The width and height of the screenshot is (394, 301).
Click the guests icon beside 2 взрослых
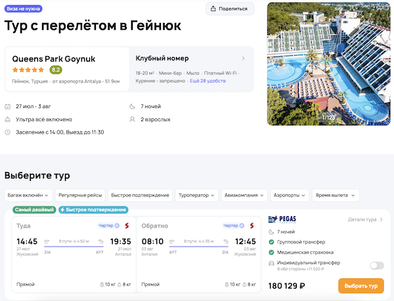134,119
